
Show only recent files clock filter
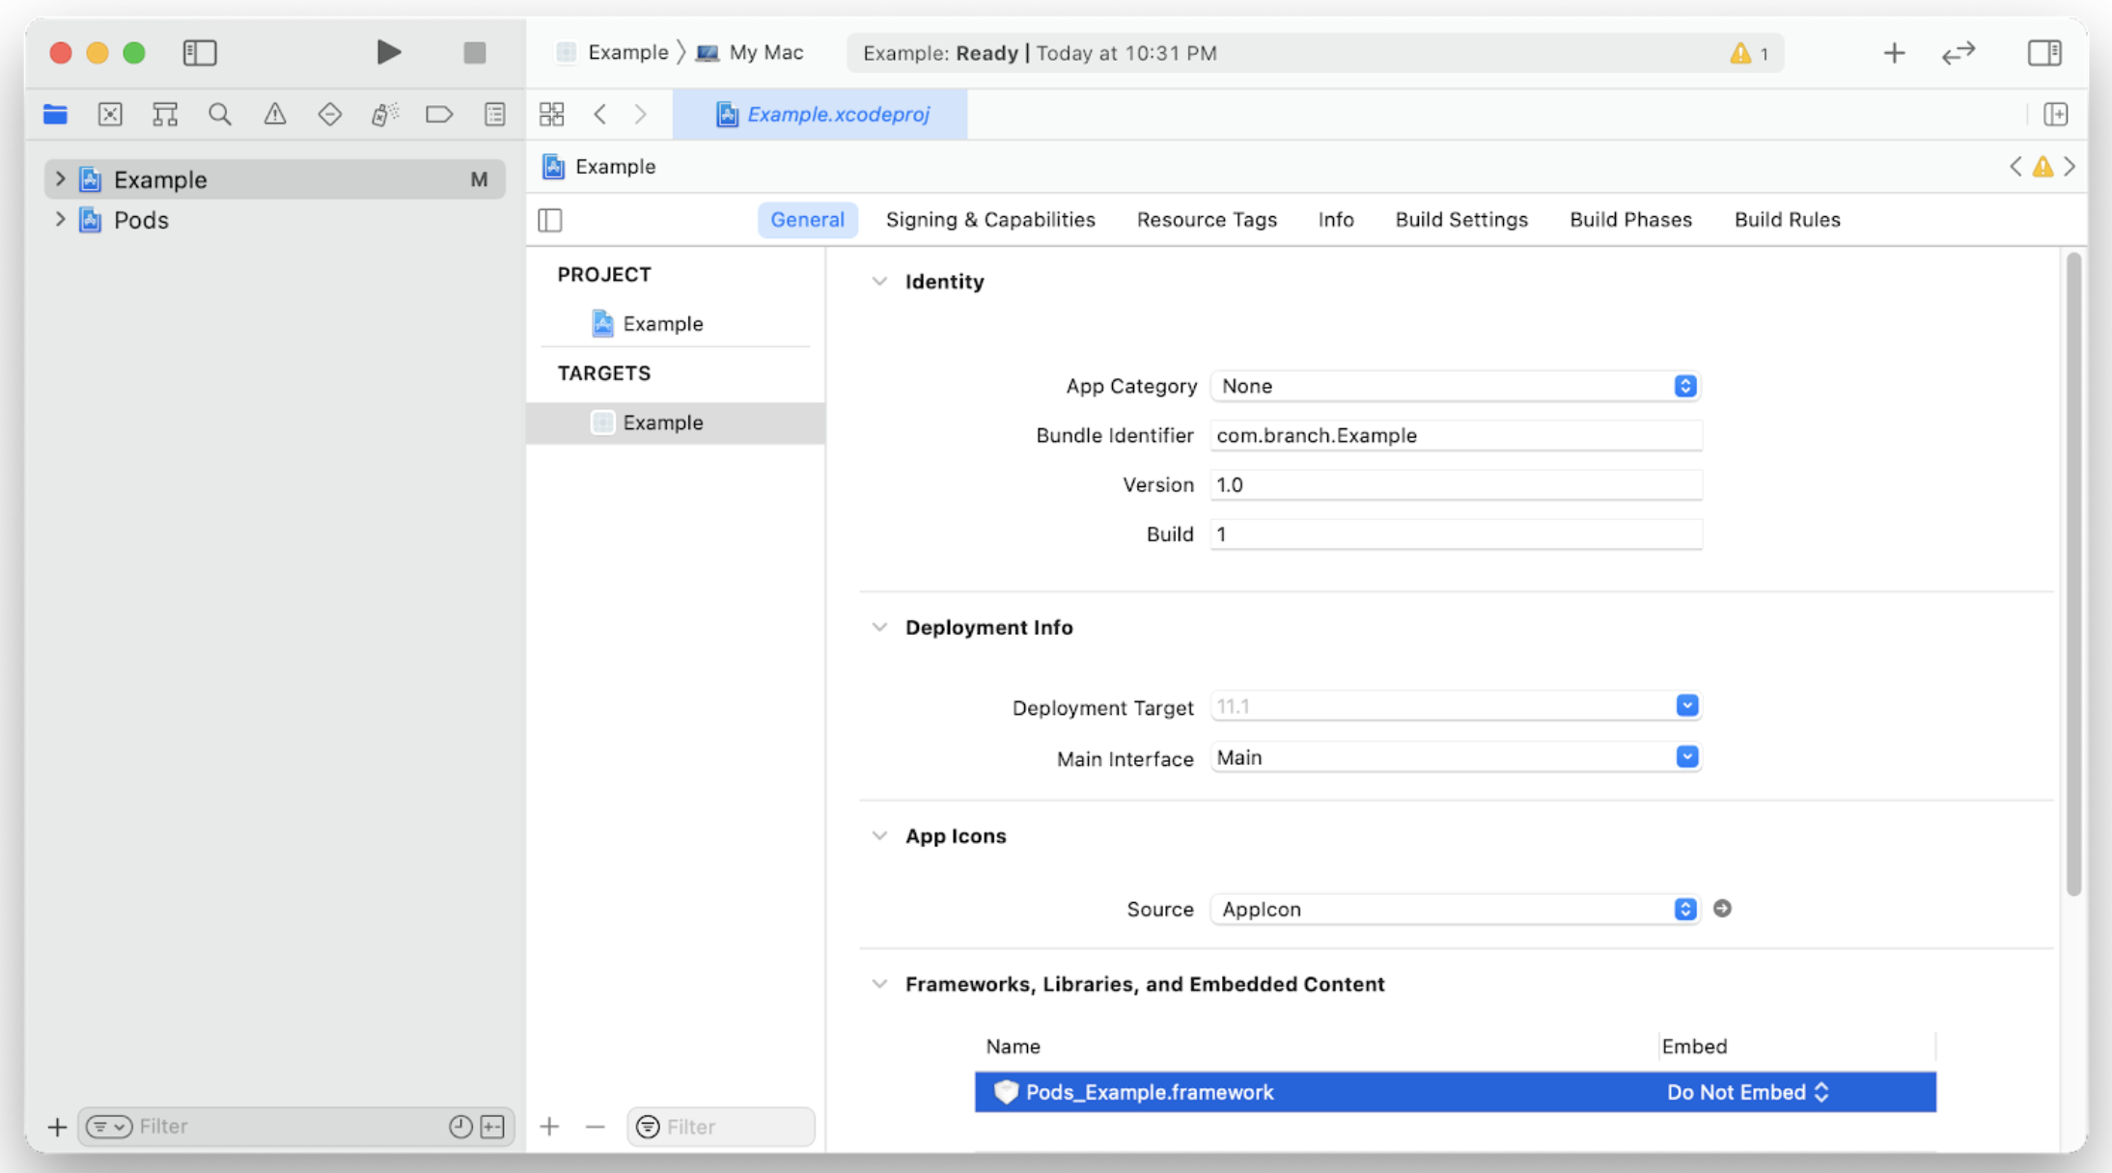(x=460, y=1127)
